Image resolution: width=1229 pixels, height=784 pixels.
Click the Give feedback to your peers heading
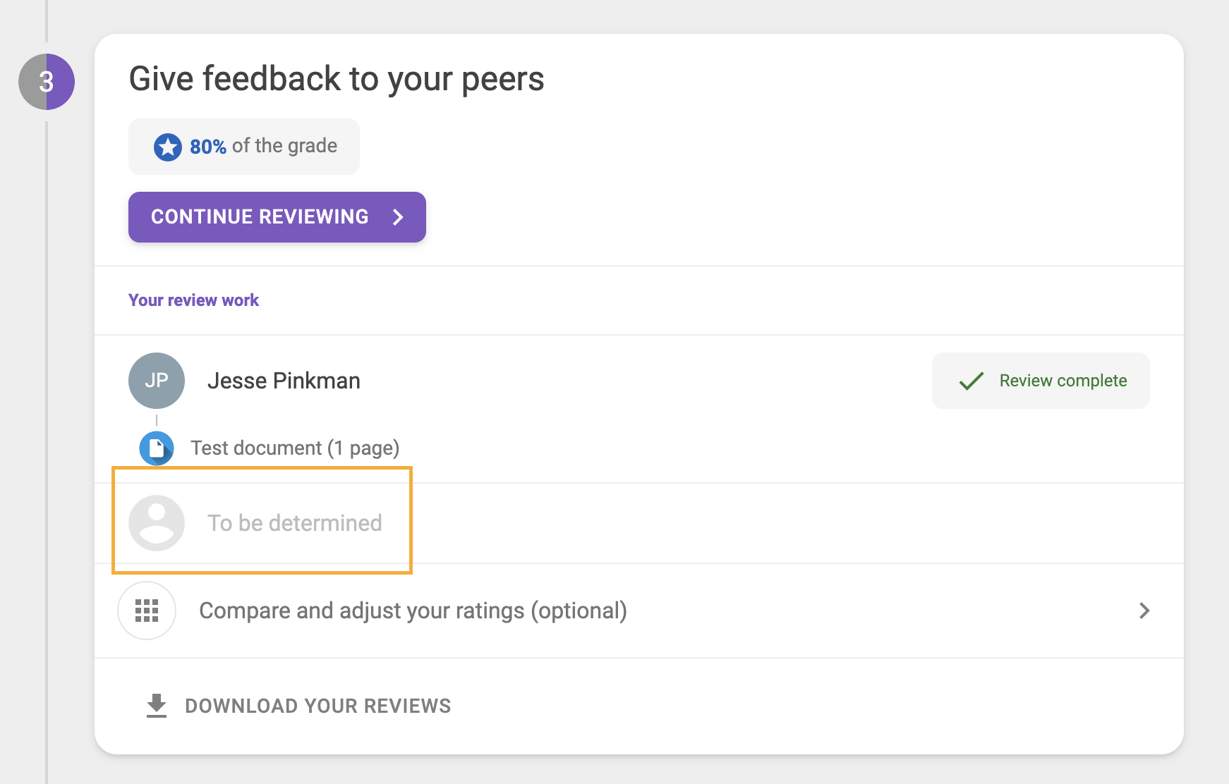click(337, 78)
